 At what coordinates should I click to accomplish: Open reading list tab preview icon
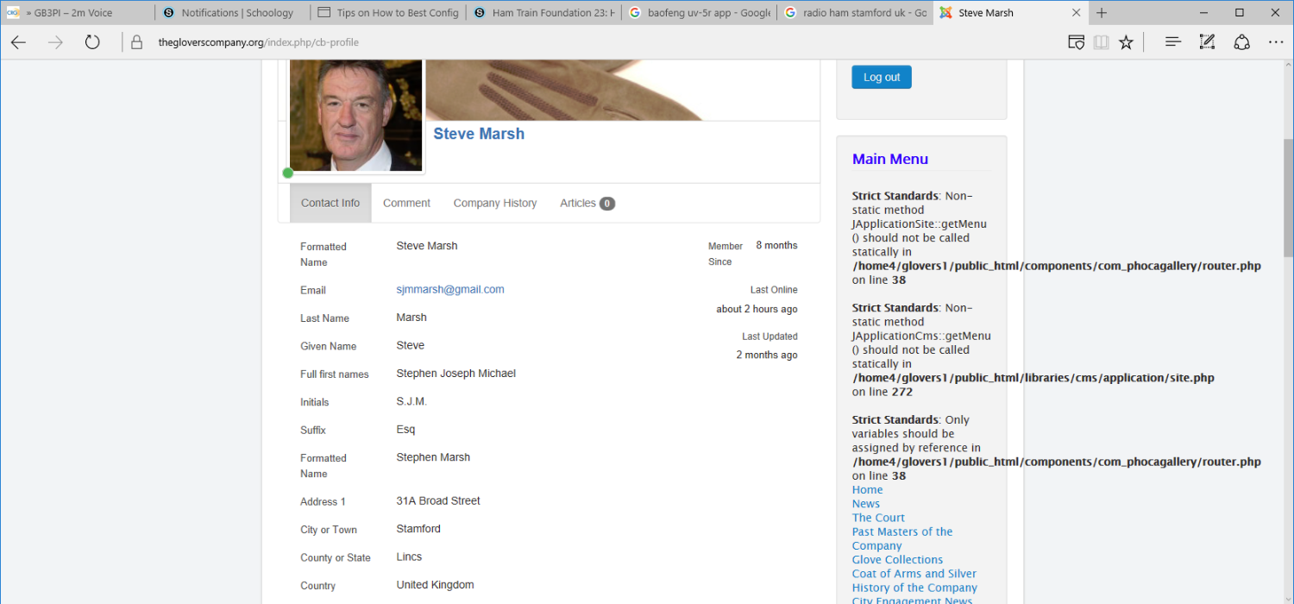click(1076, 42)
